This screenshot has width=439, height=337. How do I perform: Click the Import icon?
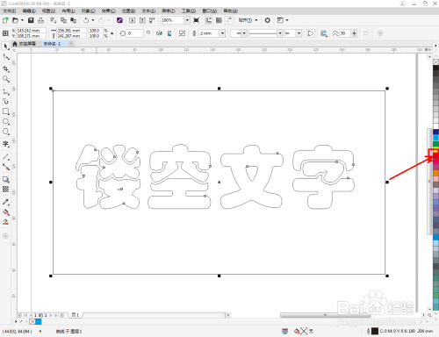click(132, 20)
